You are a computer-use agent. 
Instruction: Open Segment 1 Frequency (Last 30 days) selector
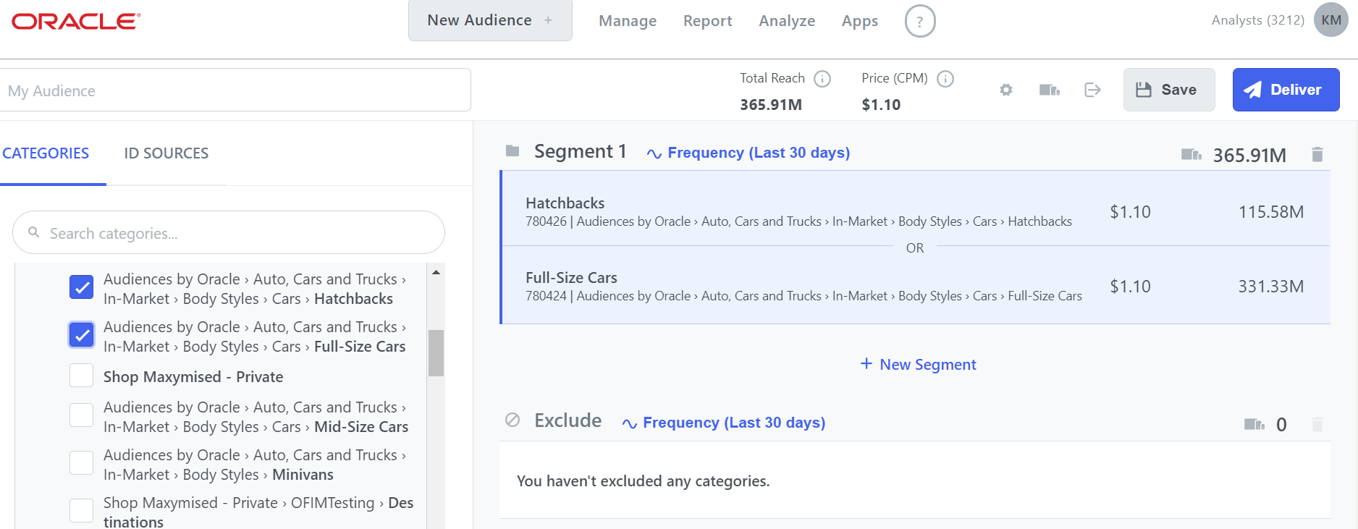click(x=749, y=153)
